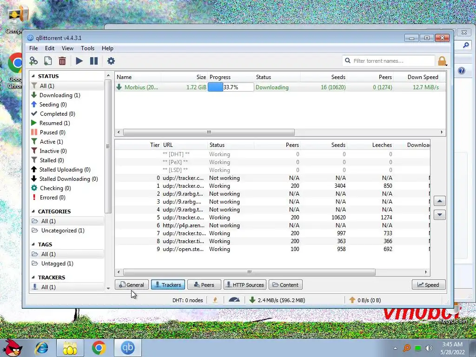Switch to the Content tab
The width and height of the screenshot is (476, 357).
285,285
